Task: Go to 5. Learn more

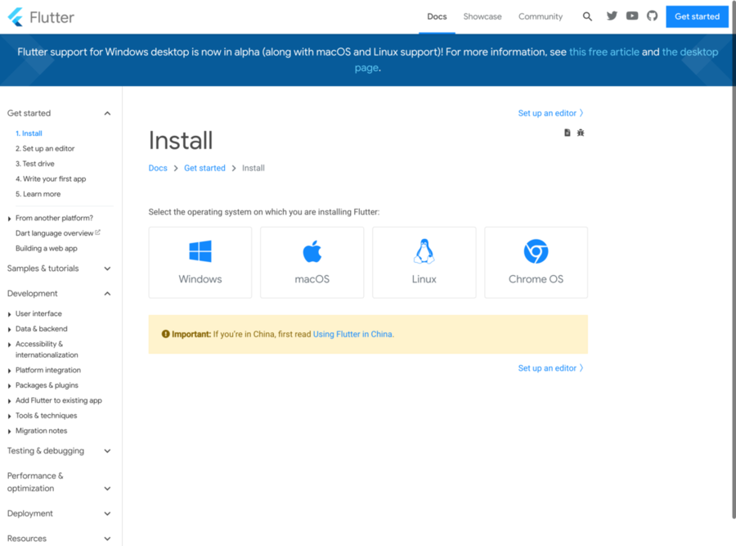Action: (38, 194)
